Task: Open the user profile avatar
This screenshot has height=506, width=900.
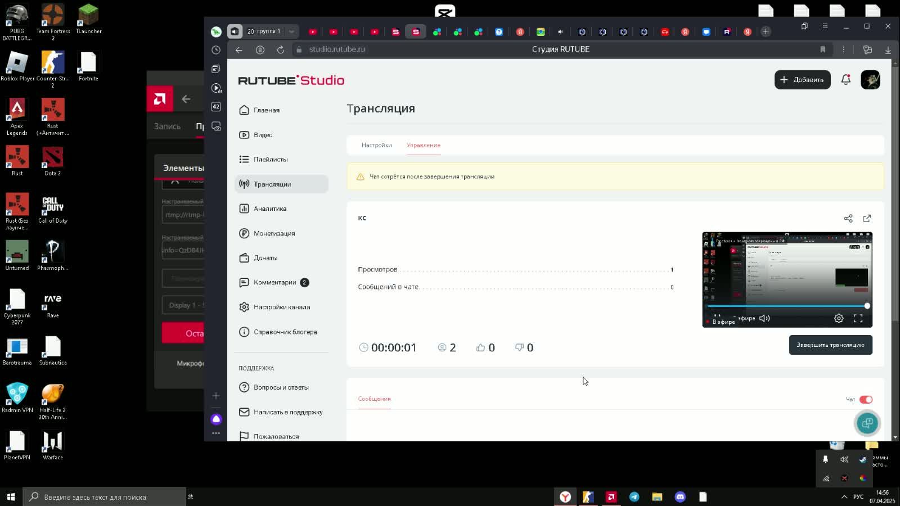Action: point(870,80)
